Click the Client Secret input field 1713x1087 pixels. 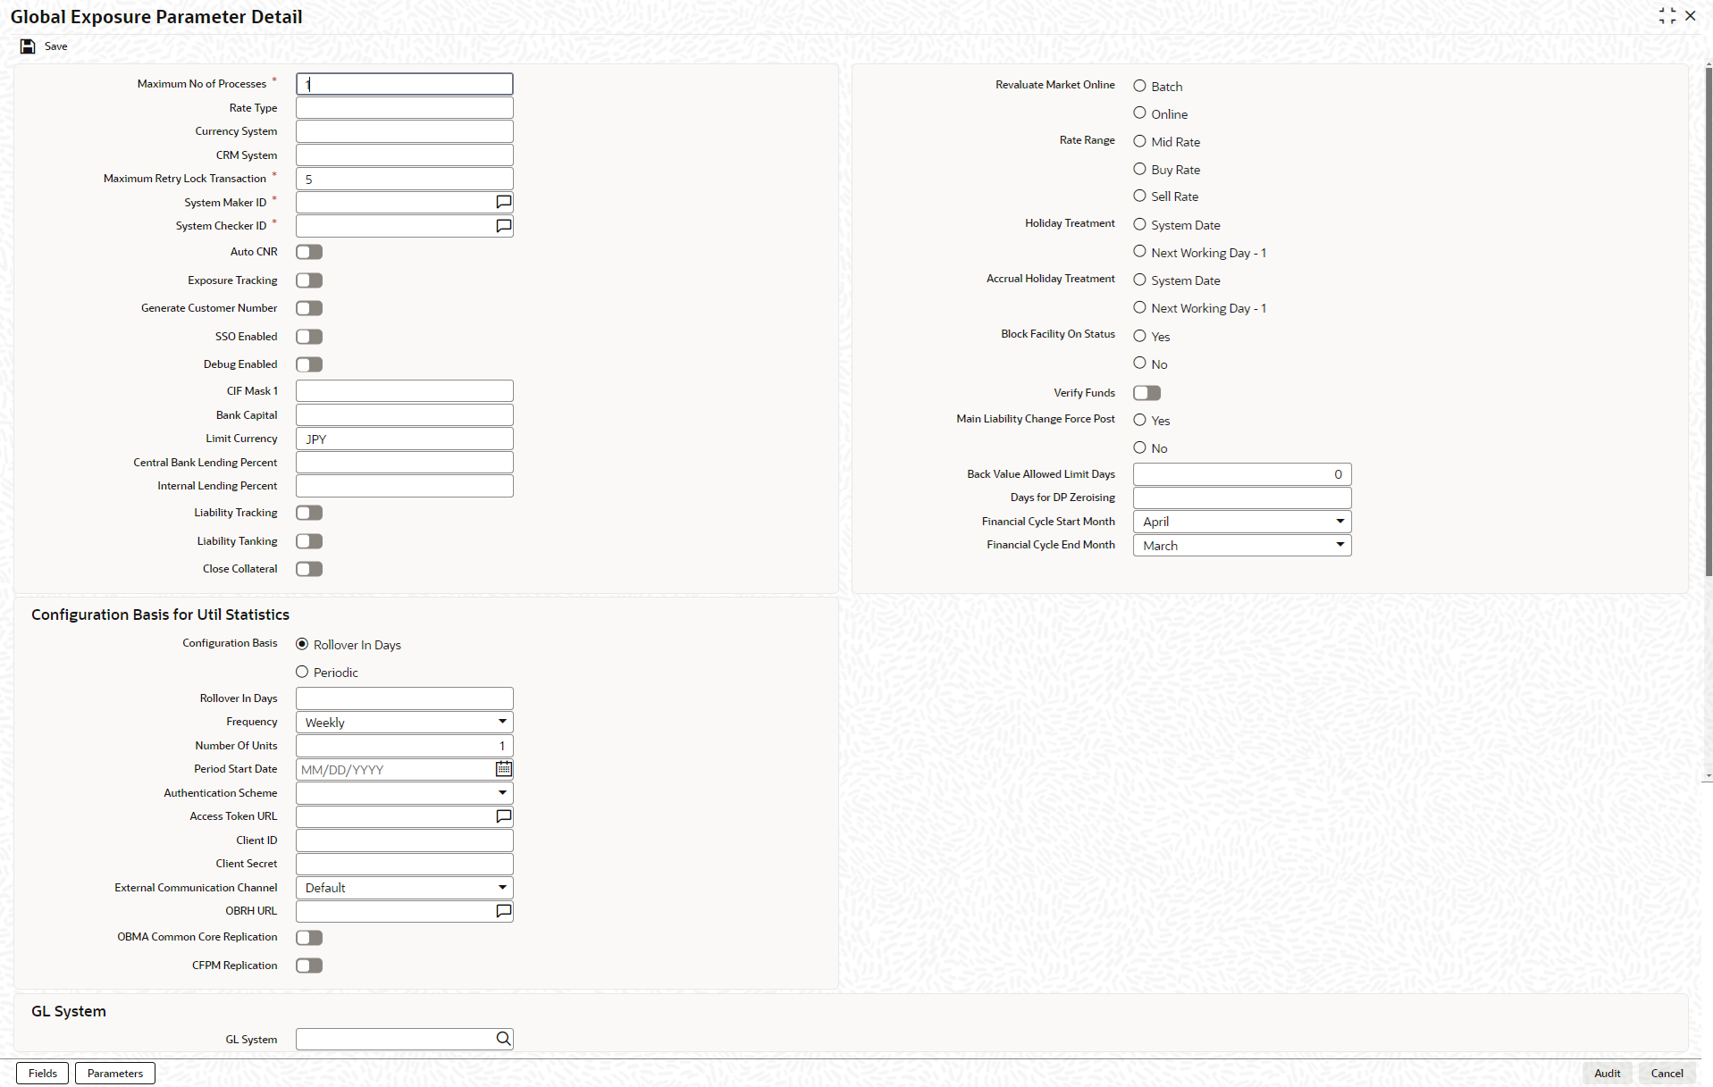point(405,864)
